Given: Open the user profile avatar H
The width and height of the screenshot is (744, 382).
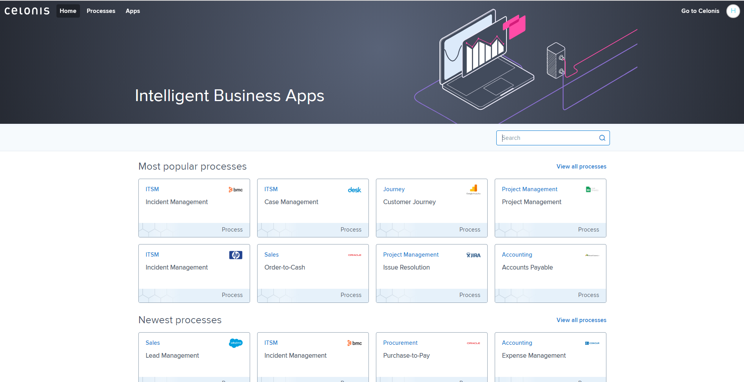Looking at the screenshot, I should click(733, 11).
